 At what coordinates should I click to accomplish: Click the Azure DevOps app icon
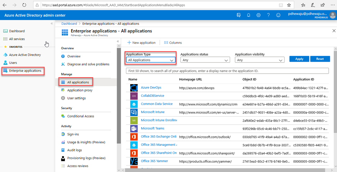point(134,88)
